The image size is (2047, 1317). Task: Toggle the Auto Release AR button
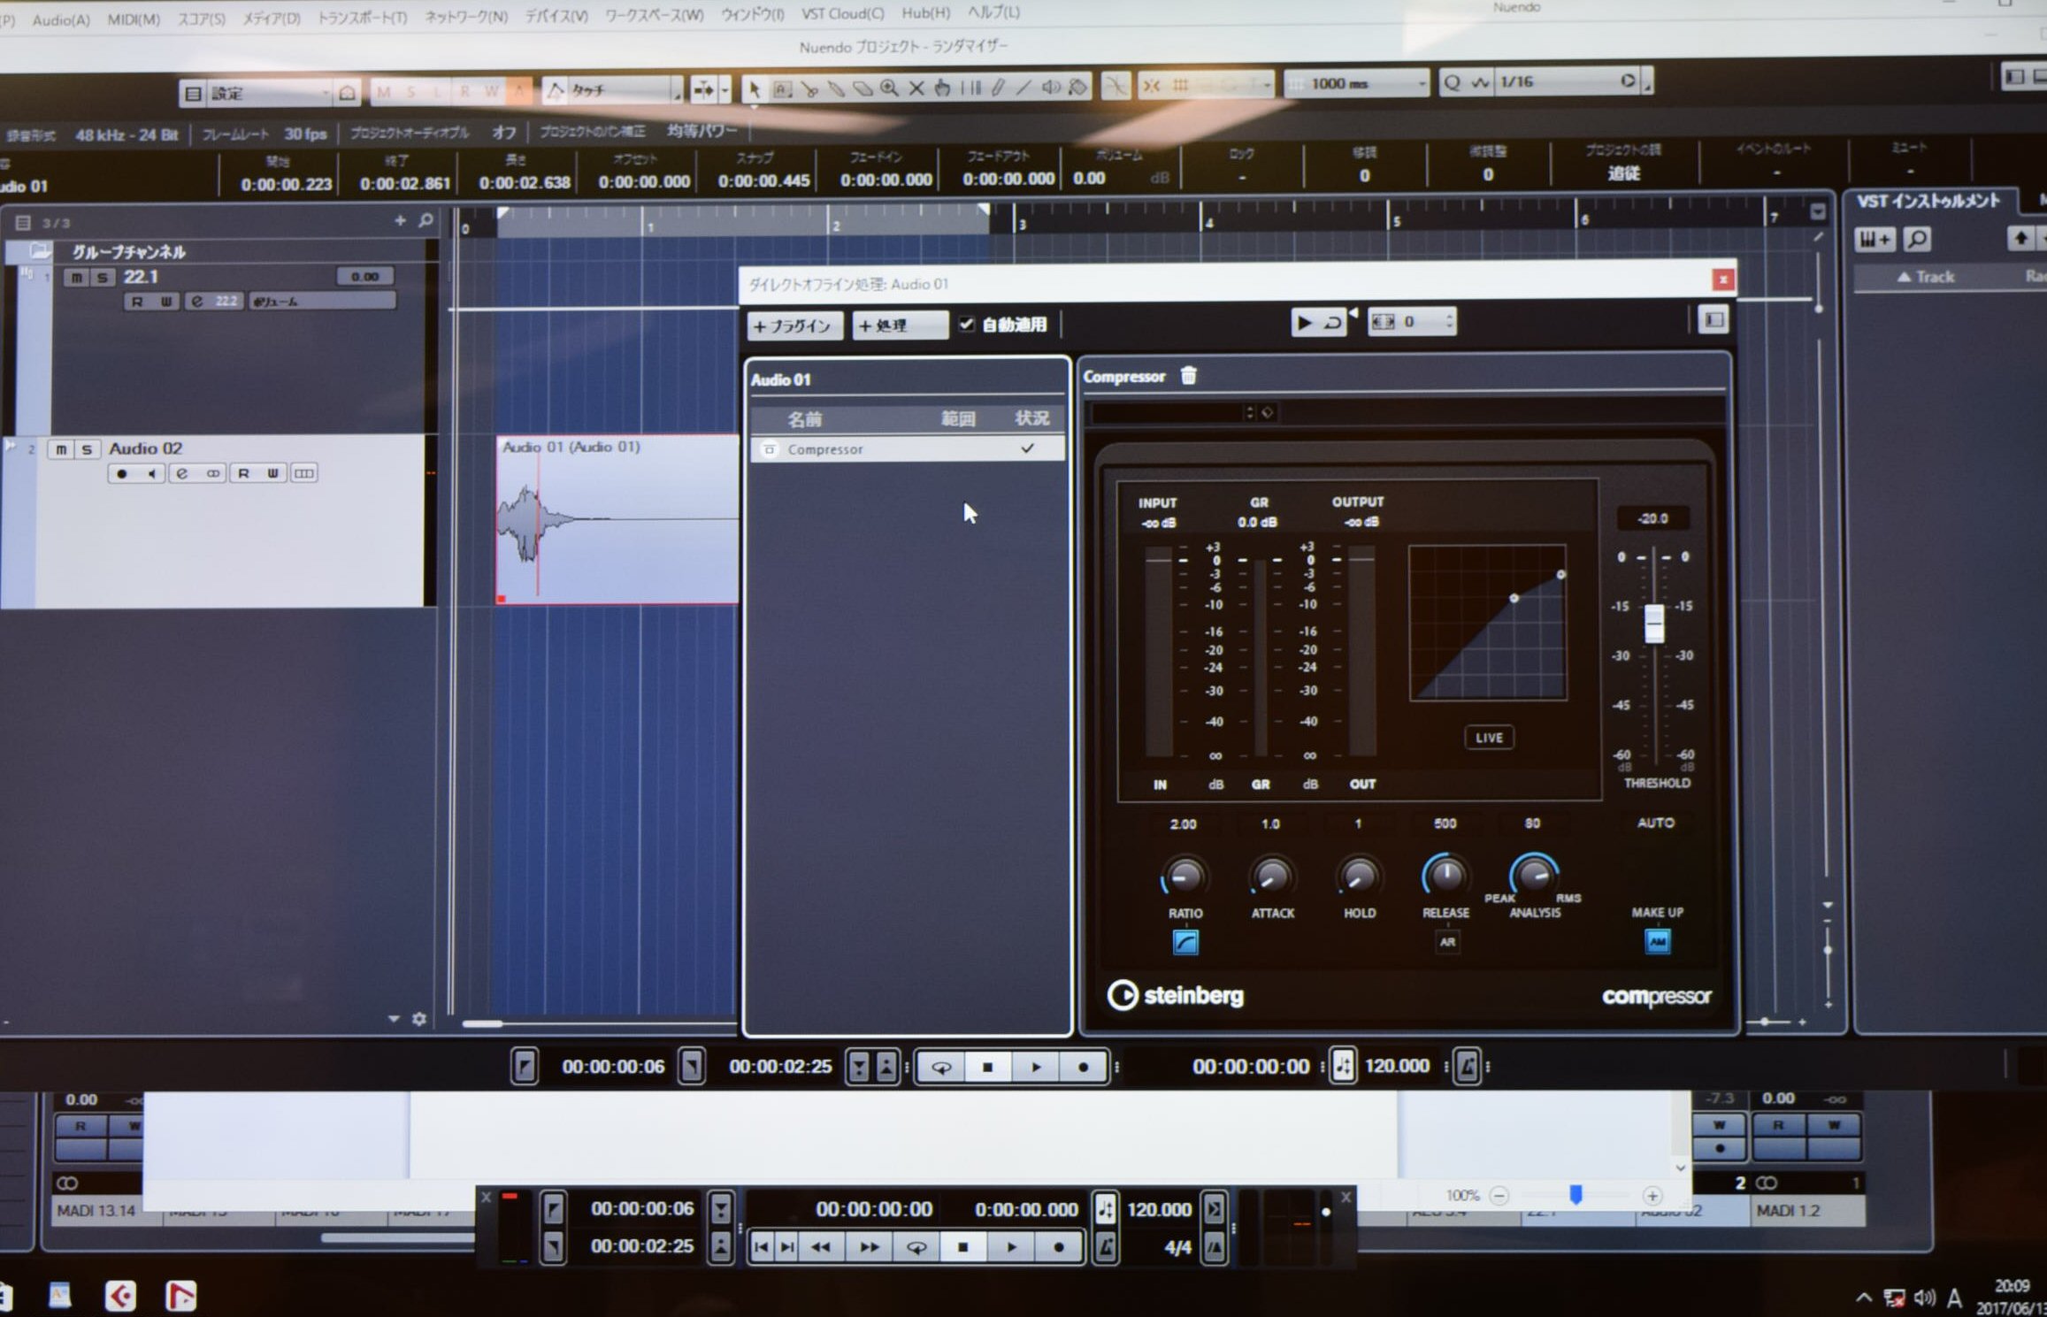[1447, 942]
